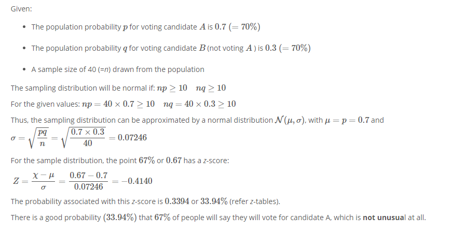Click the nq ≥ 10 normality condition

click(211, 88)
